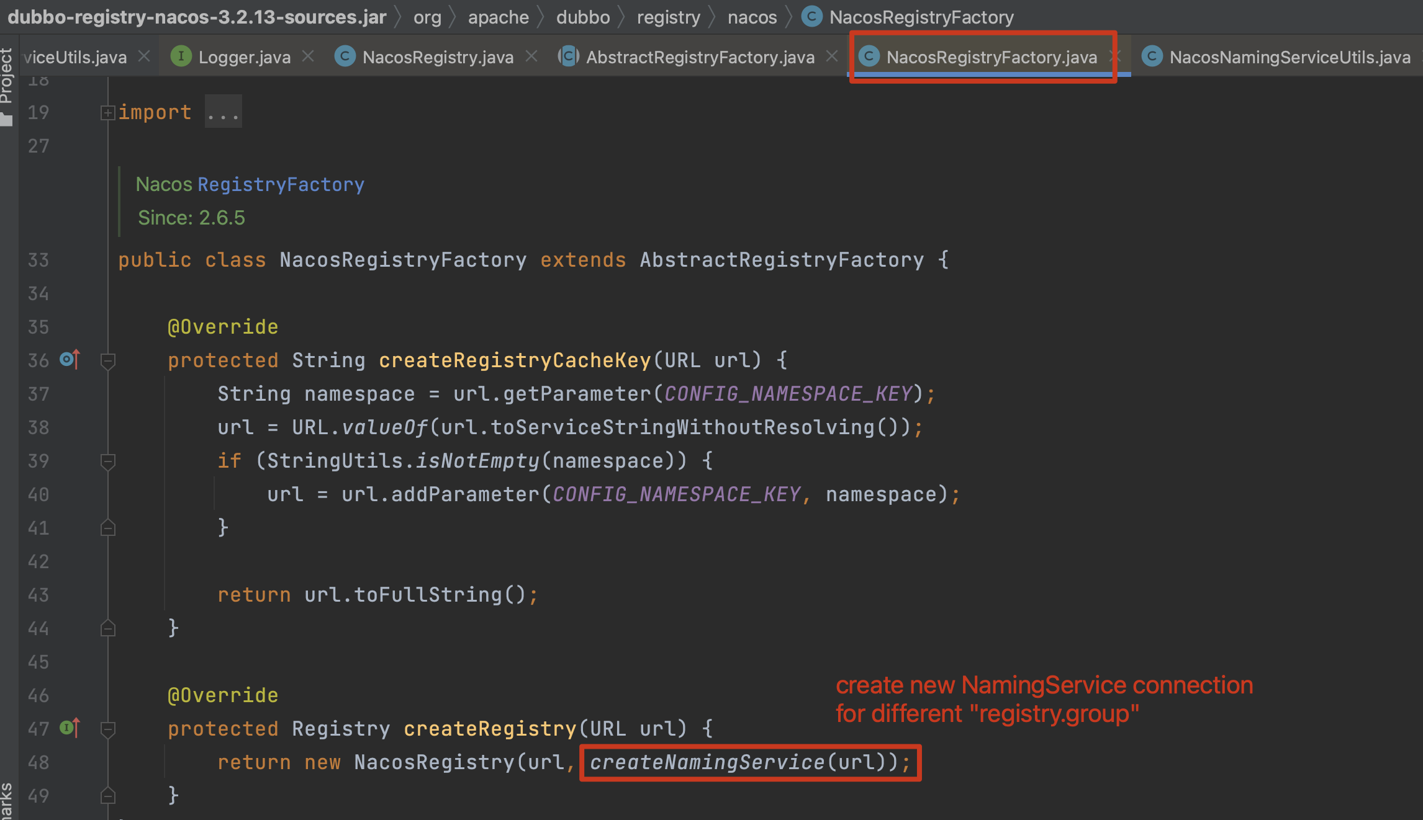Click the createRegistryCacheKey method name
This screenshot has width=1423, height=820.
tap(515, 360)
